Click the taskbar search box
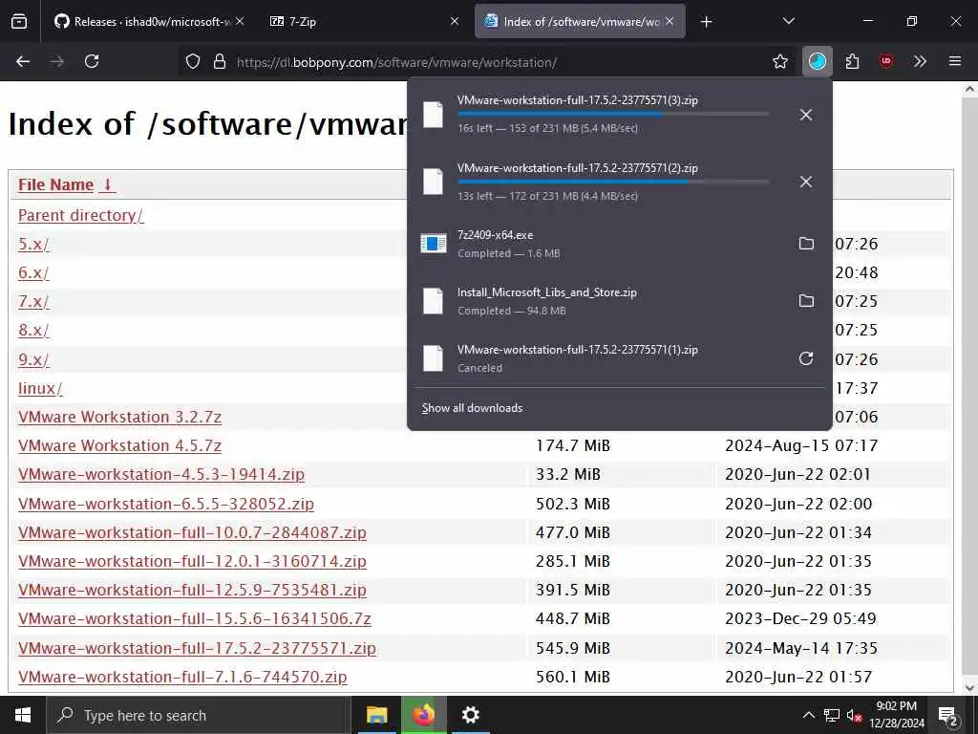Viewport: 978px width, 734px height. 199,715
